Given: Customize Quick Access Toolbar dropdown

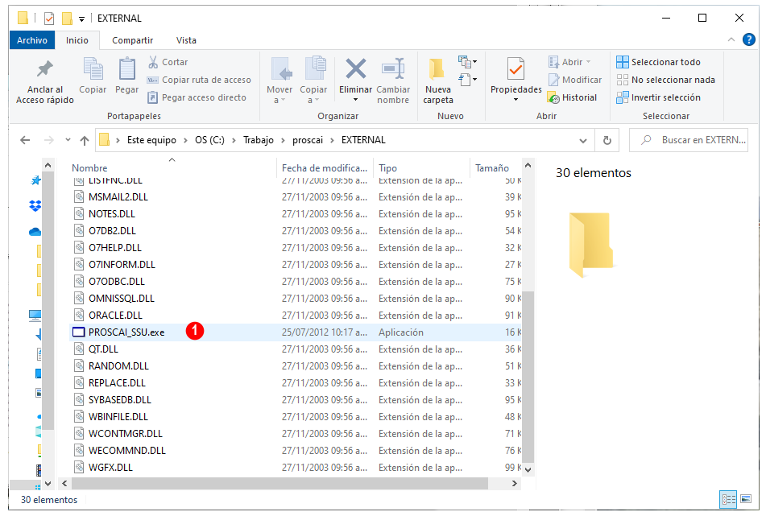Looking at the screenshot, I should 81,19.
